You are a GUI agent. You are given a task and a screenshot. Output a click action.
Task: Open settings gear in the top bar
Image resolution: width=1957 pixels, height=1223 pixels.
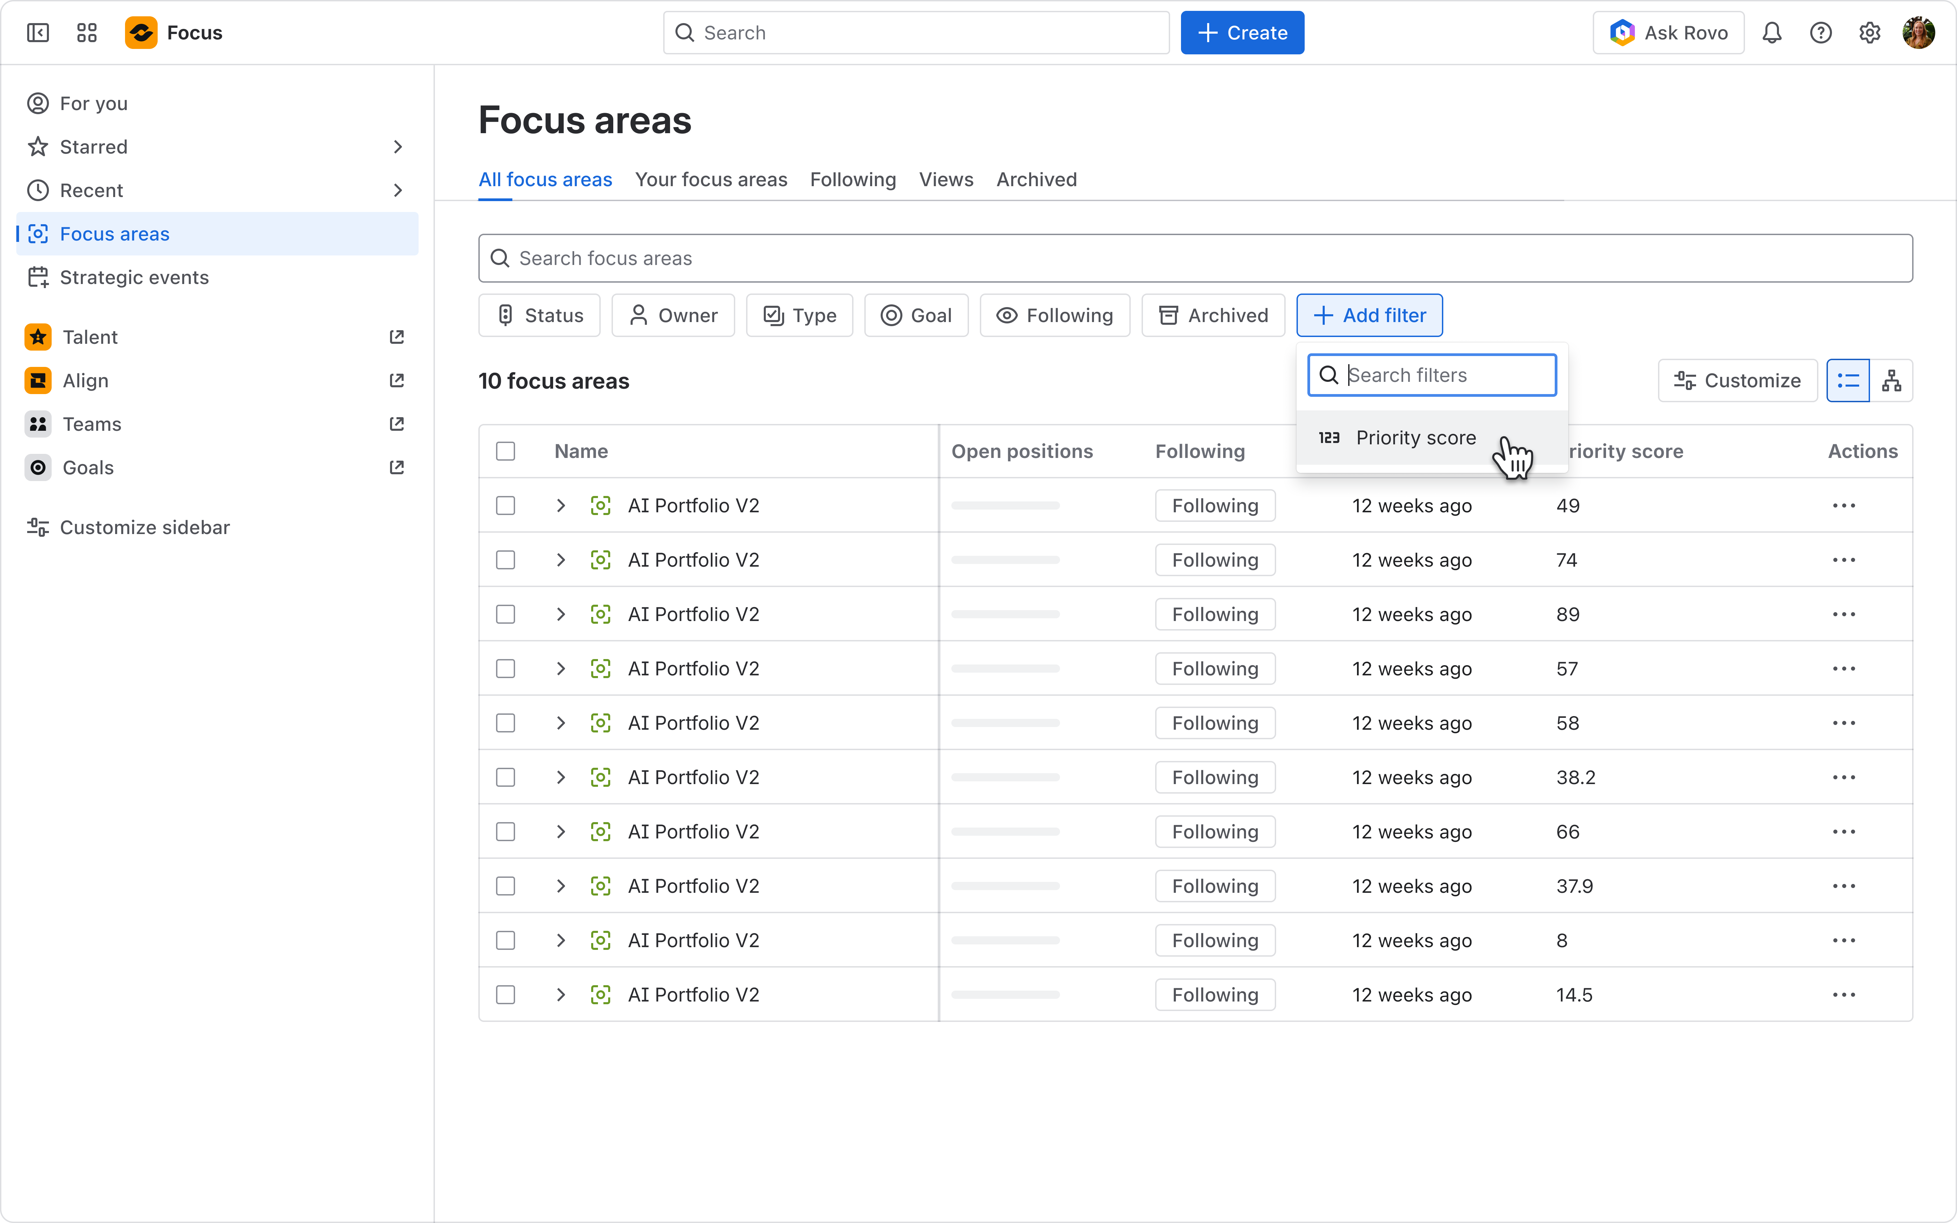[x=1870, y=32]
